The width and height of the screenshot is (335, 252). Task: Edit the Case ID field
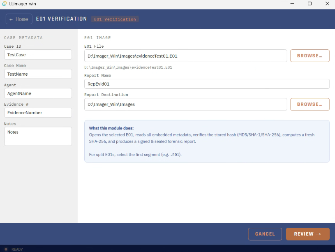coord(38,55)
